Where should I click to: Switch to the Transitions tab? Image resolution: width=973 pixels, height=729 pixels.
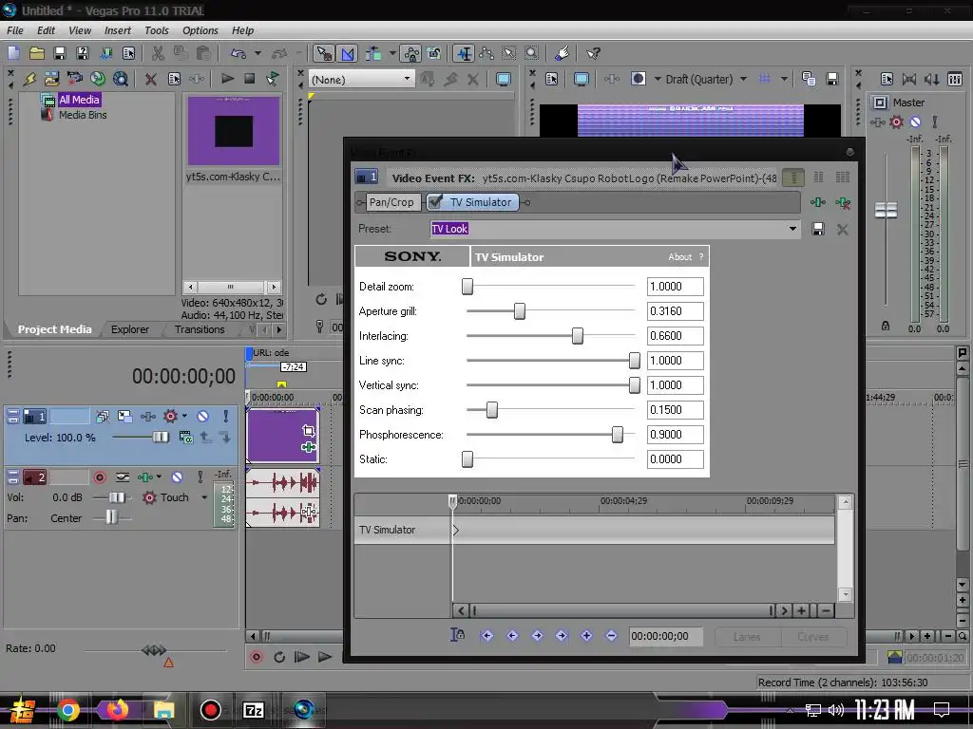coord(200,329)
